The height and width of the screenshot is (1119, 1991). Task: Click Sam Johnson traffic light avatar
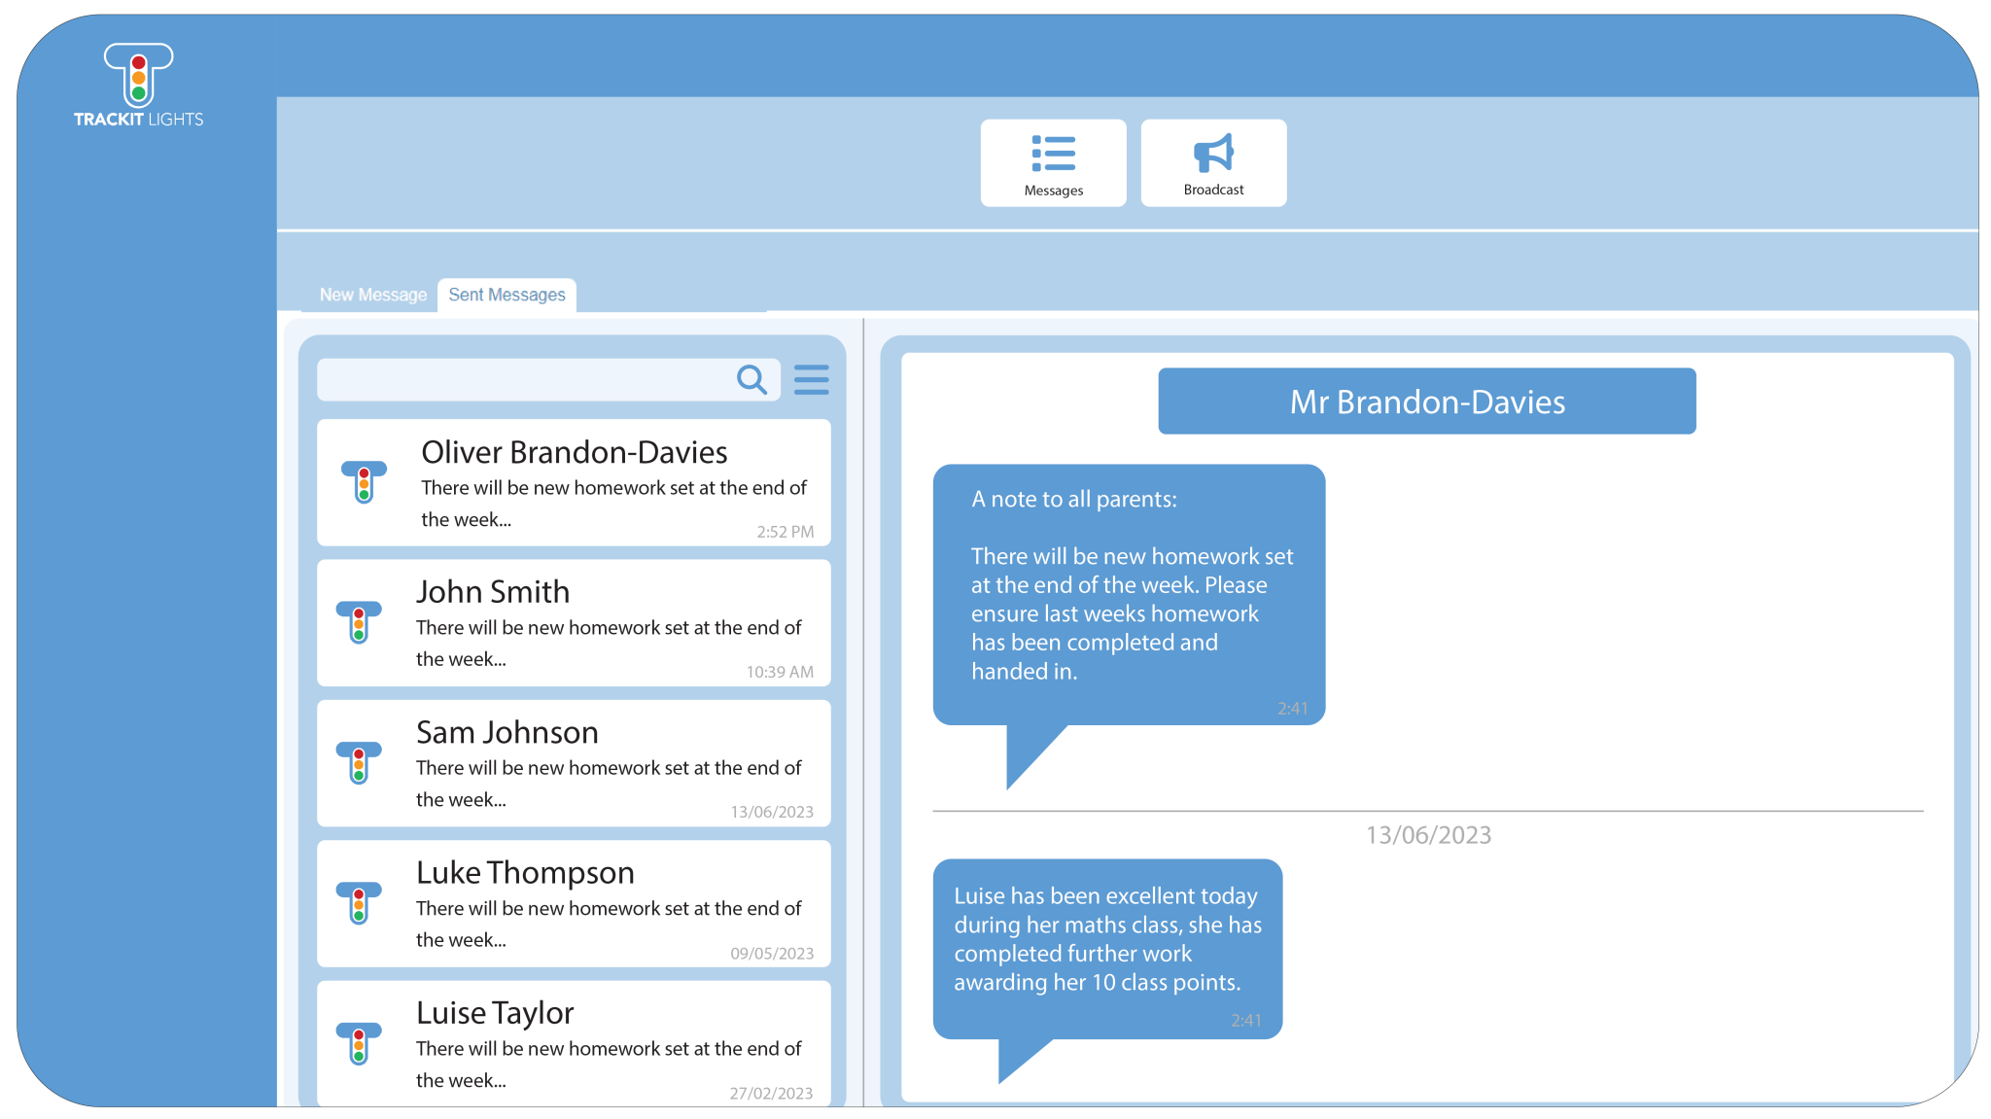(359, 762)
